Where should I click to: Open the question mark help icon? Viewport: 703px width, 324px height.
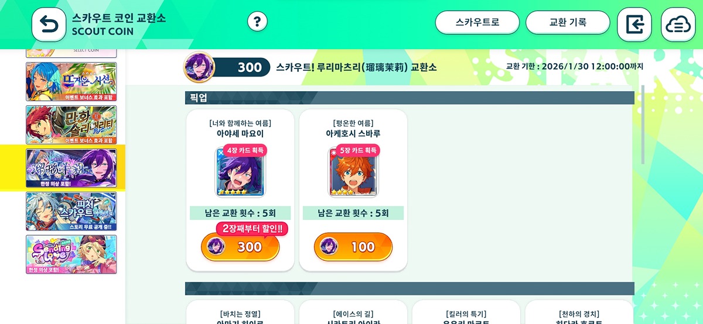[x=257, y=22]
